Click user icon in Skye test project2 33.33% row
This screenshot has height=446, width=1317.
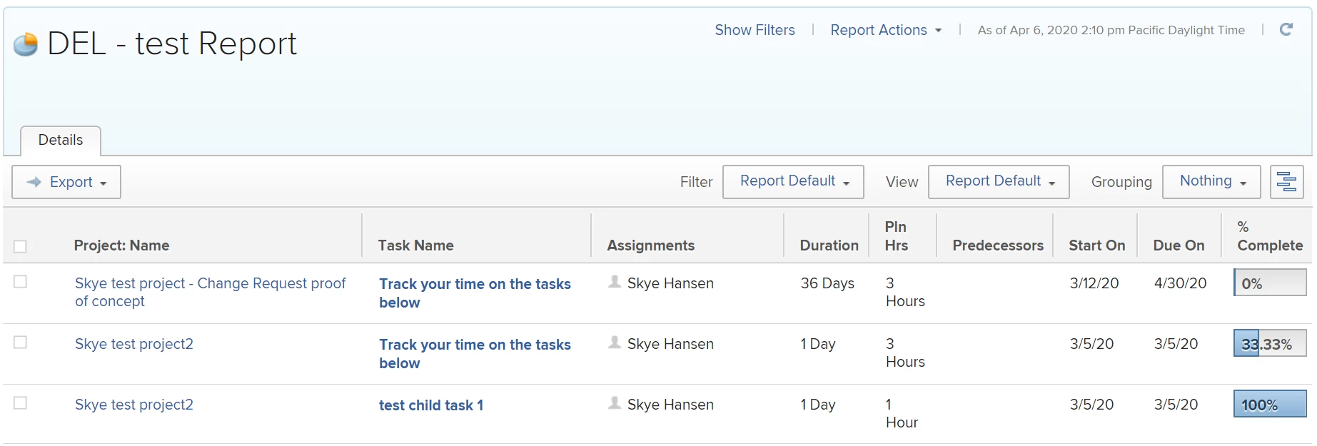point(614,343)
